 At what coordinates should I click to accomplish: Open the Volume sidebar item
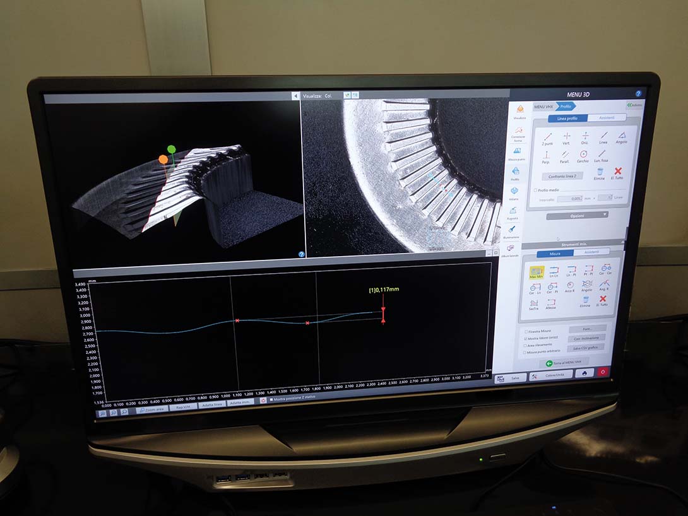pyautogui.click(x=514, y=193)
